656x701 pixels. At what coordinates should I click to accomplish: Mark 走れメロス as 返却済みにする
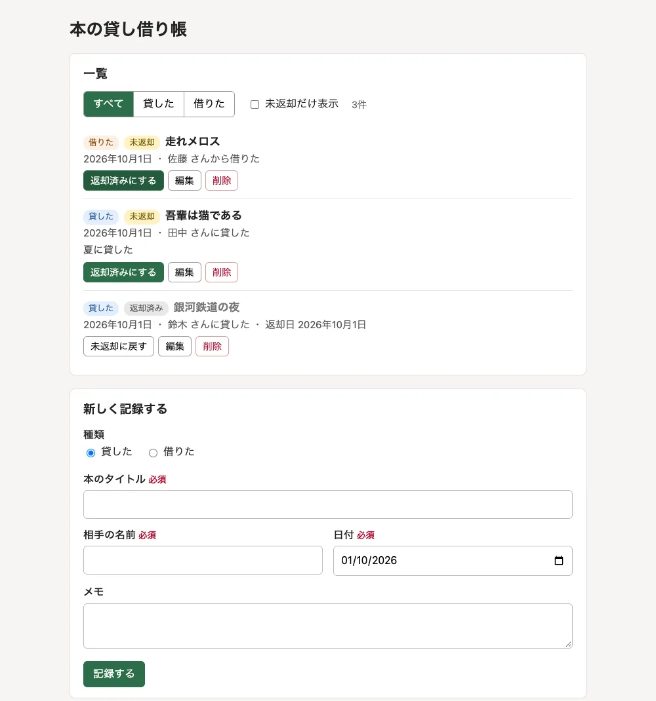(123, 180)
